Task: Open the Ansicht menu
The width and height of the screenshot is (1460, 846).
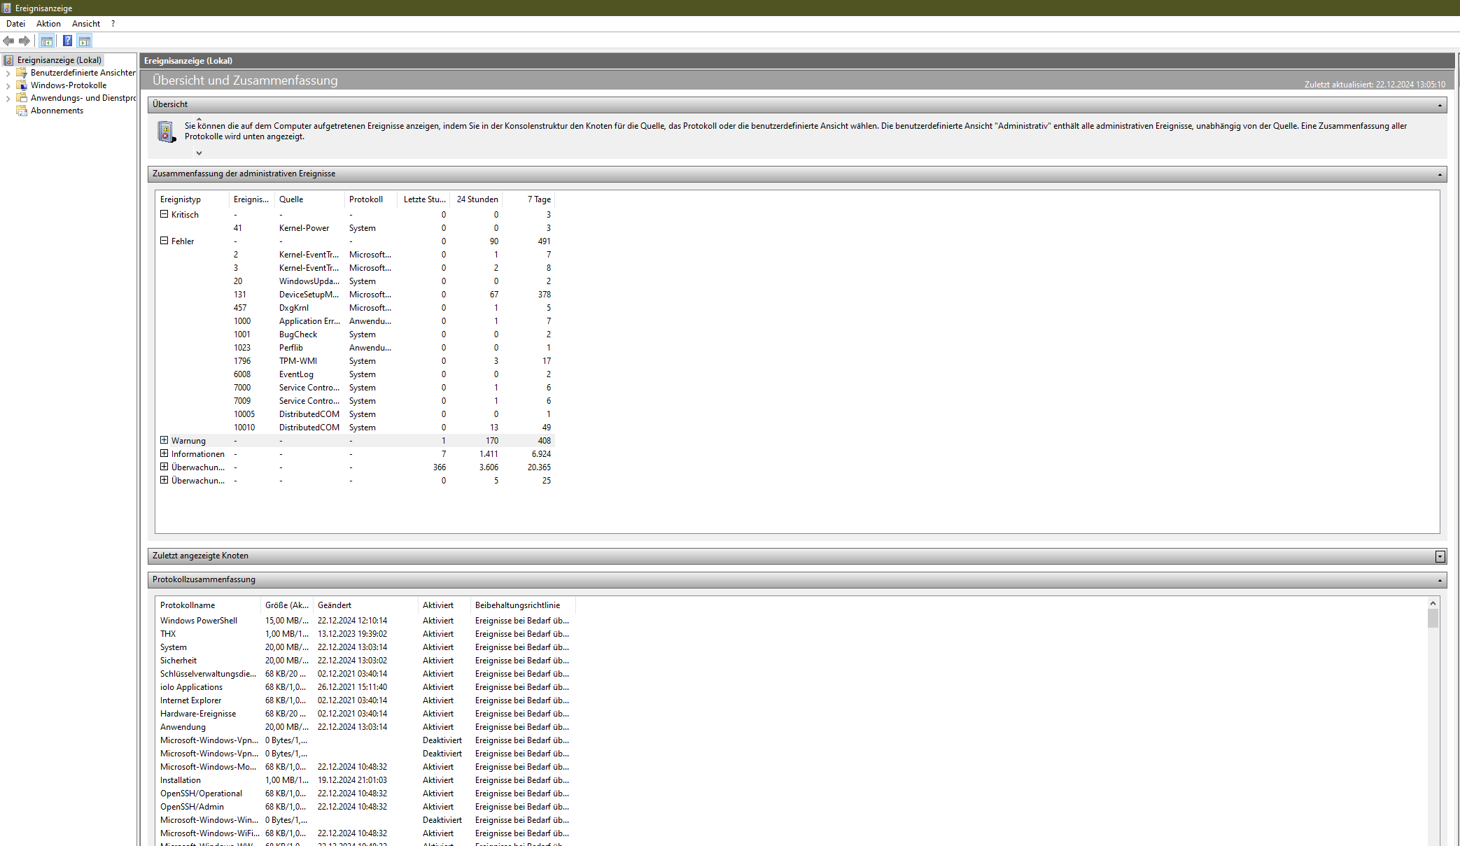Action: tap(85, 24)
